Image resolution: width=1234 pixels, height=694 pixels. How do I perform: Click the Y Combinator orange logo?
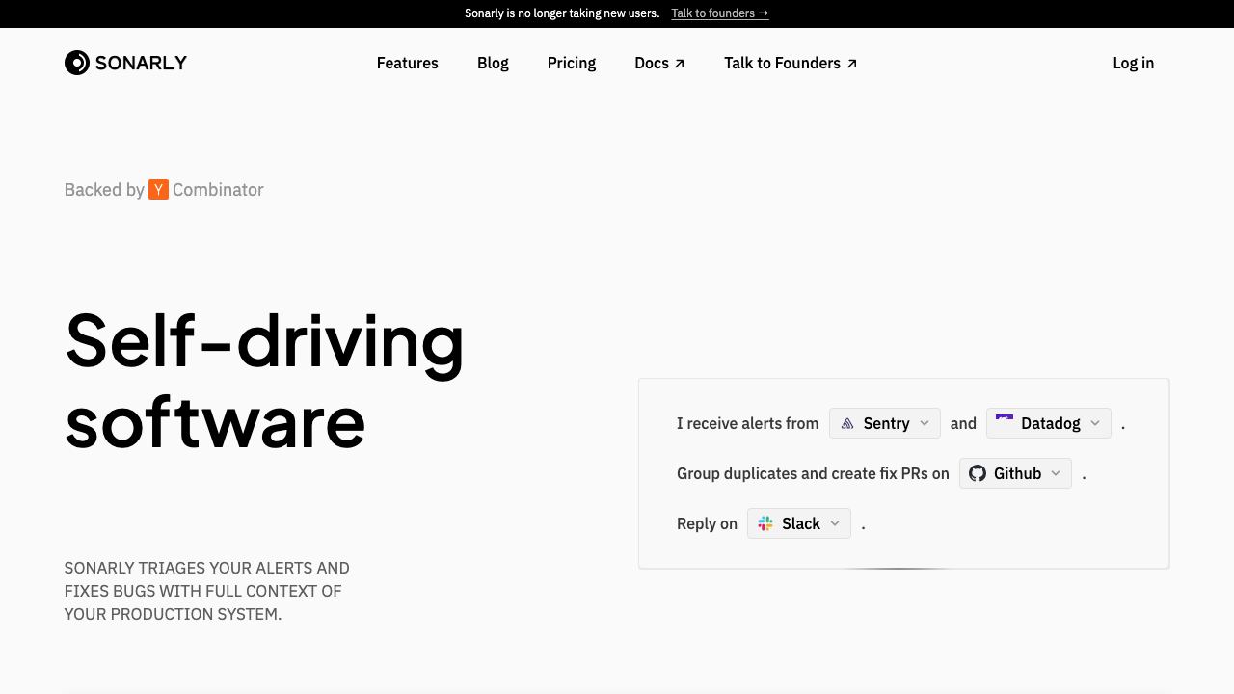(x=158, y=190)
